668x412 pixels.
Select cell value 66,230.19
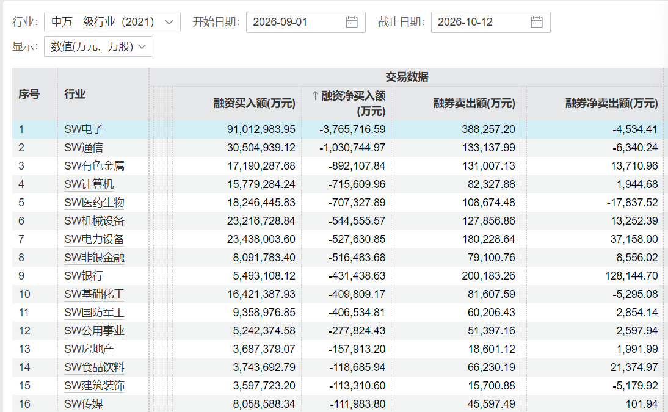[492, 367]
